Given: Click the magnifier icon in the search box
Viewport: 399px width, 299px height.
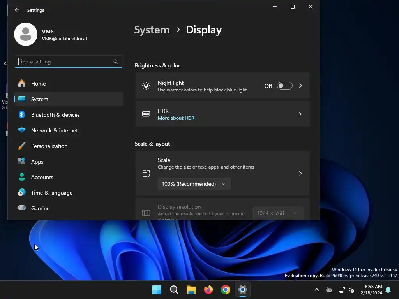Looking at the screenshot, I should point(115,62).
